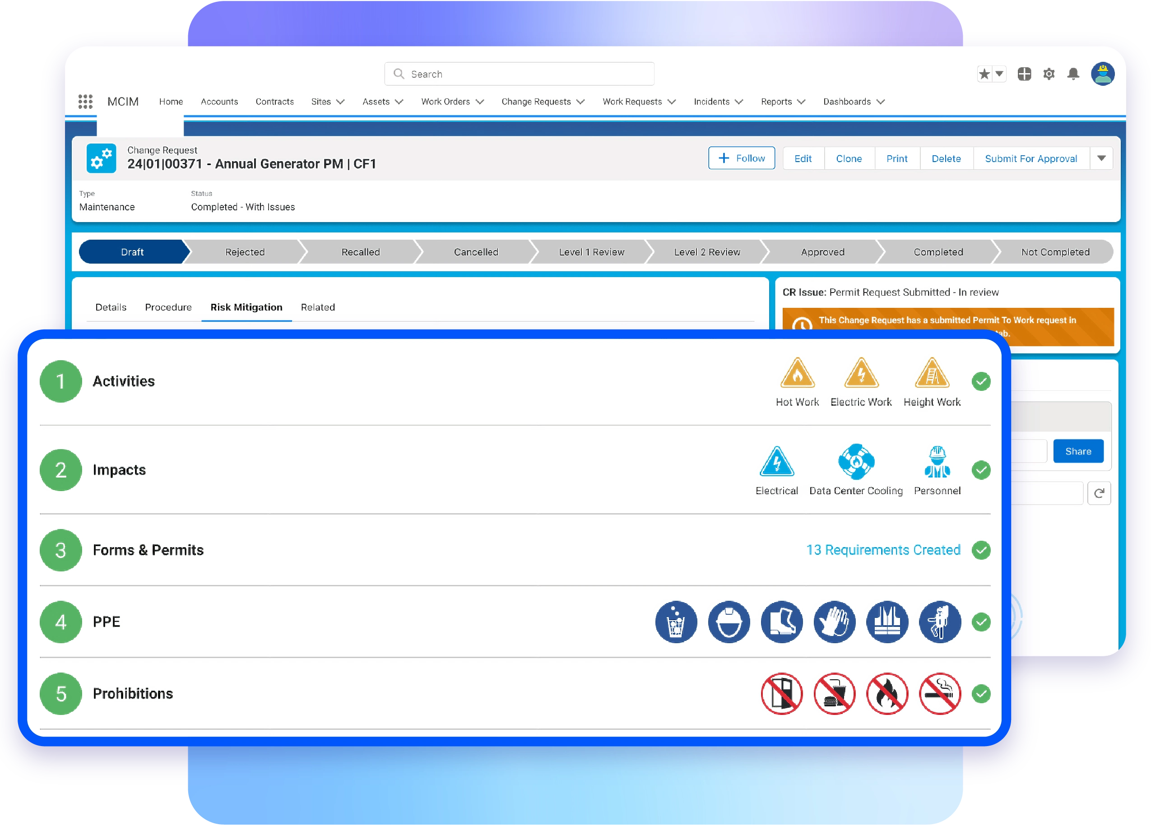Open more actions arrow beside Submit For Approval
1151x826 pixels.
tap(1101, 158)
